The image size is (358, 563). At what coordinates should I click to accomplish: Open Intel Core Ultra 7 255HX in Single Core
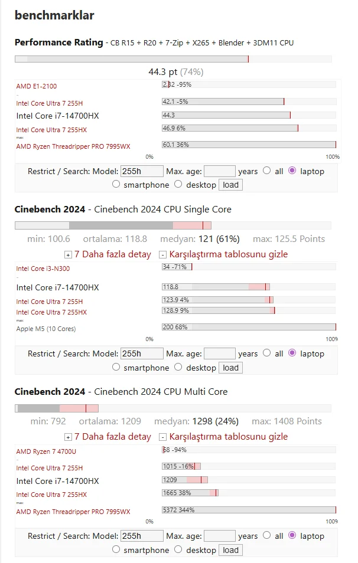coord(51,312)
